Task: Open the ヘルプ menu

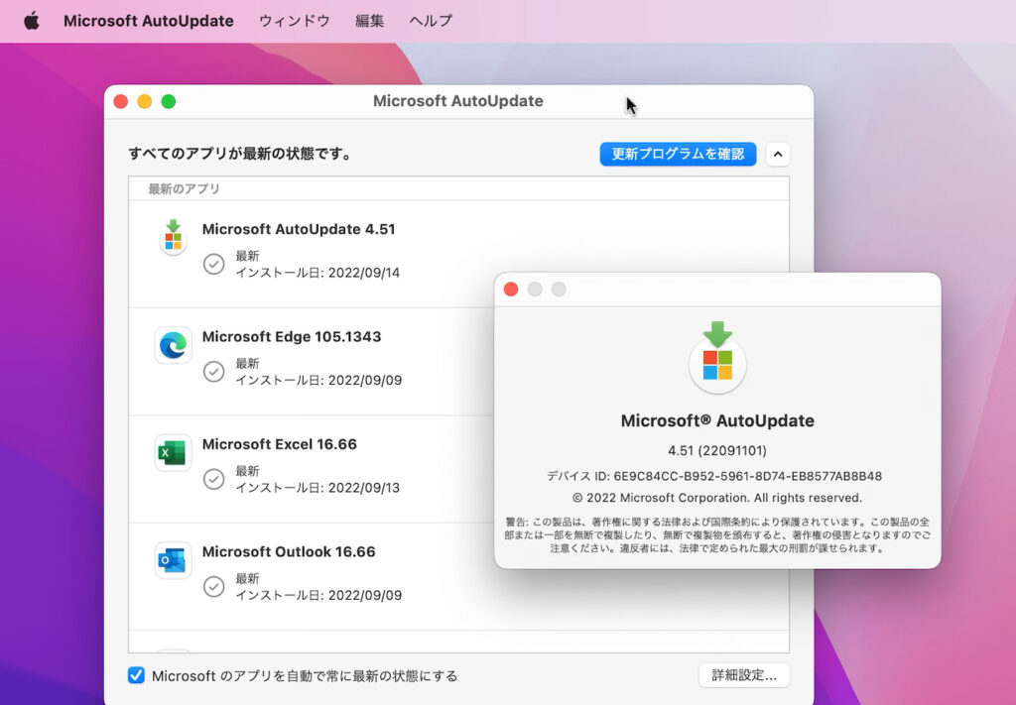Action: (429, 20)
